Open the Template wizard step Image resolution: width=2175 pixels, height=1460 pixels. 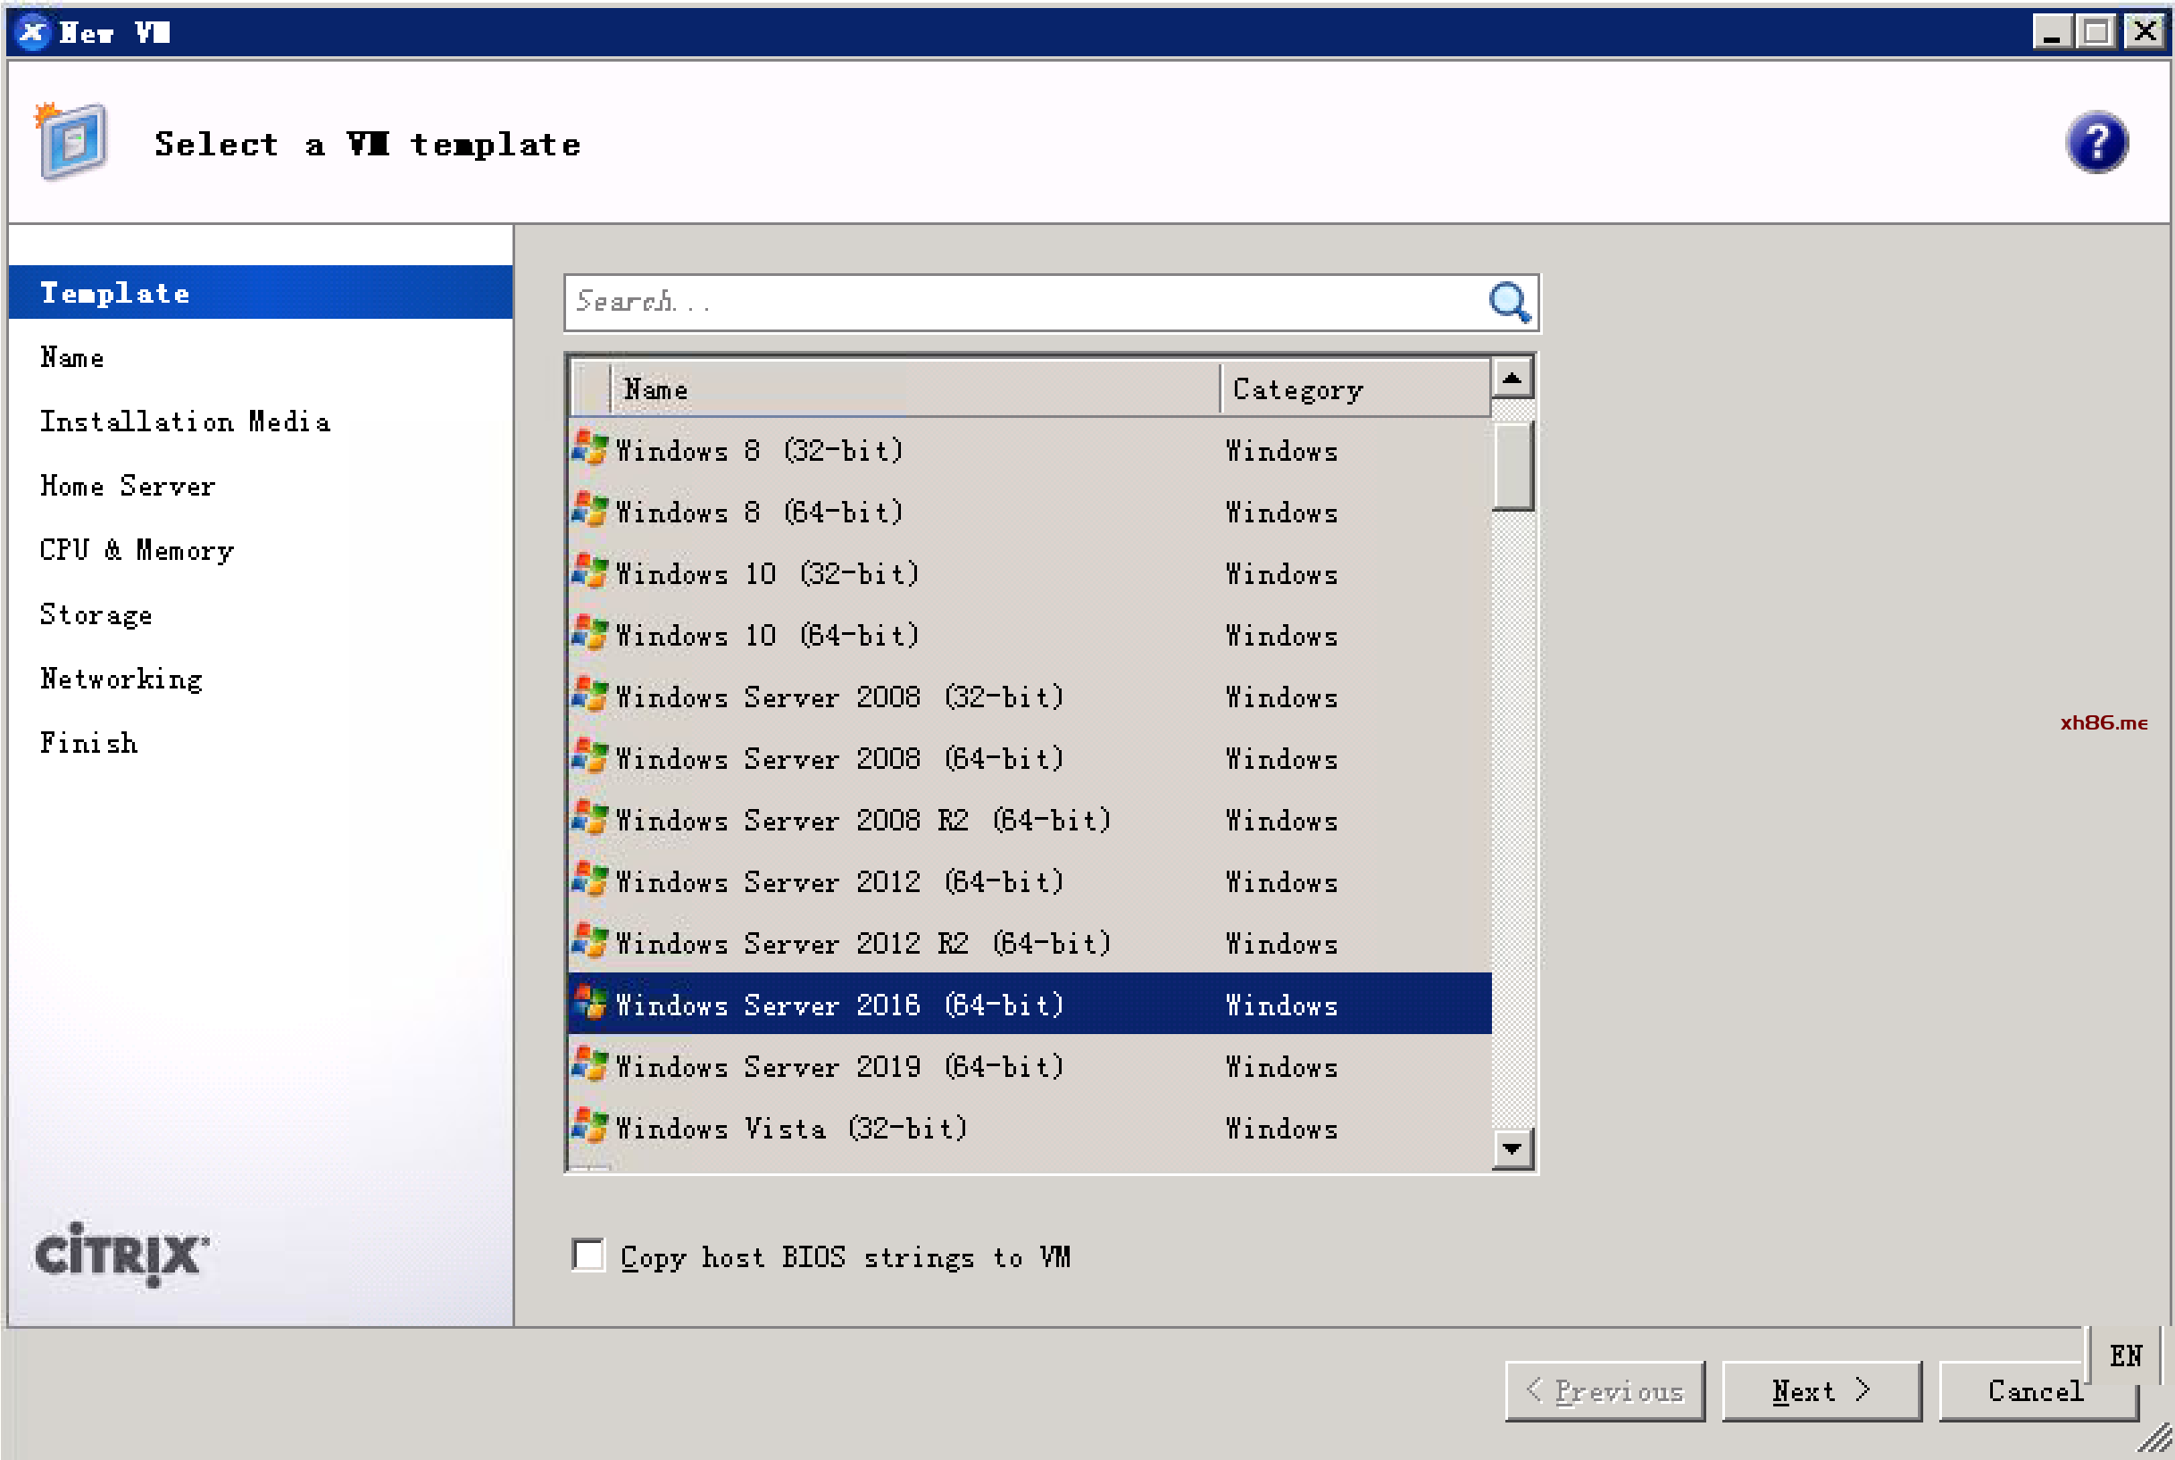pos(261,292)
